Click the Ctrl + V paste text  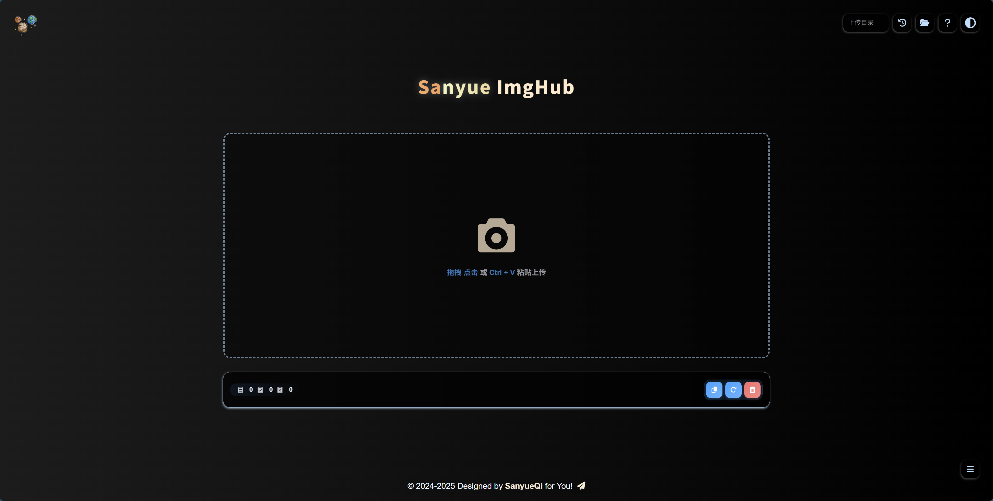[502, 272]
